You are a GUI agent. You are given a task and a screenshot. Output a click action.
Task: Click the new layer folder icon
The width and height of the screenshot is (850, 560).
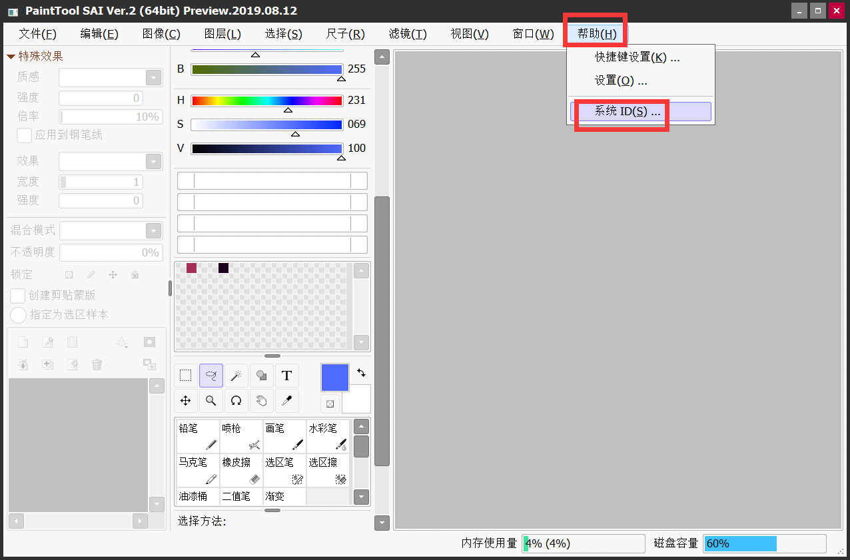coord(72,342)
